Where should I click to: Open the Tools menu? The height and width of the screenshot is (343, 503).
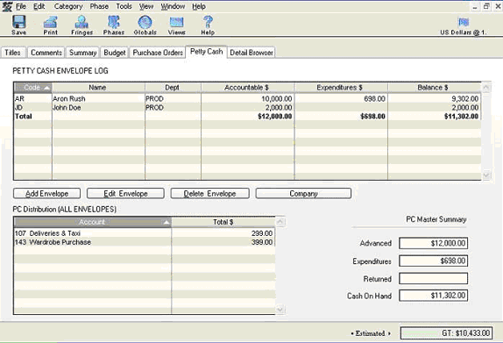(124, 6)
